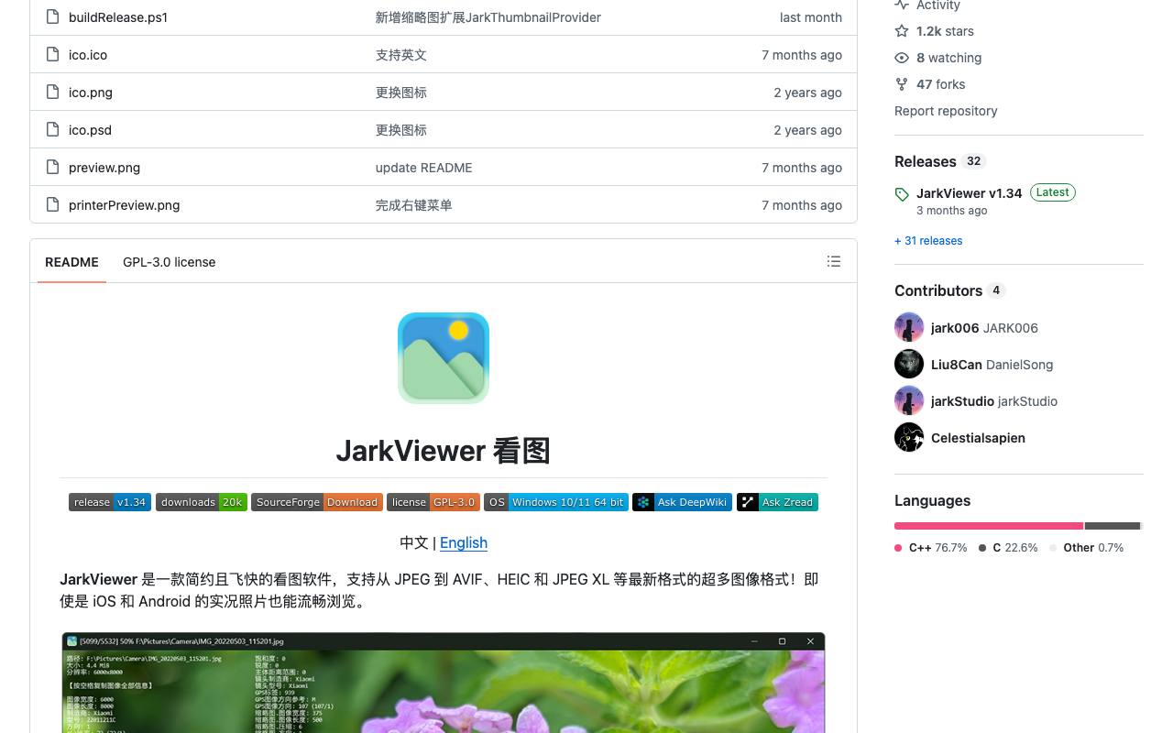
Task: Open the JarkViewer v1.34 release
Action: (970, 193)
